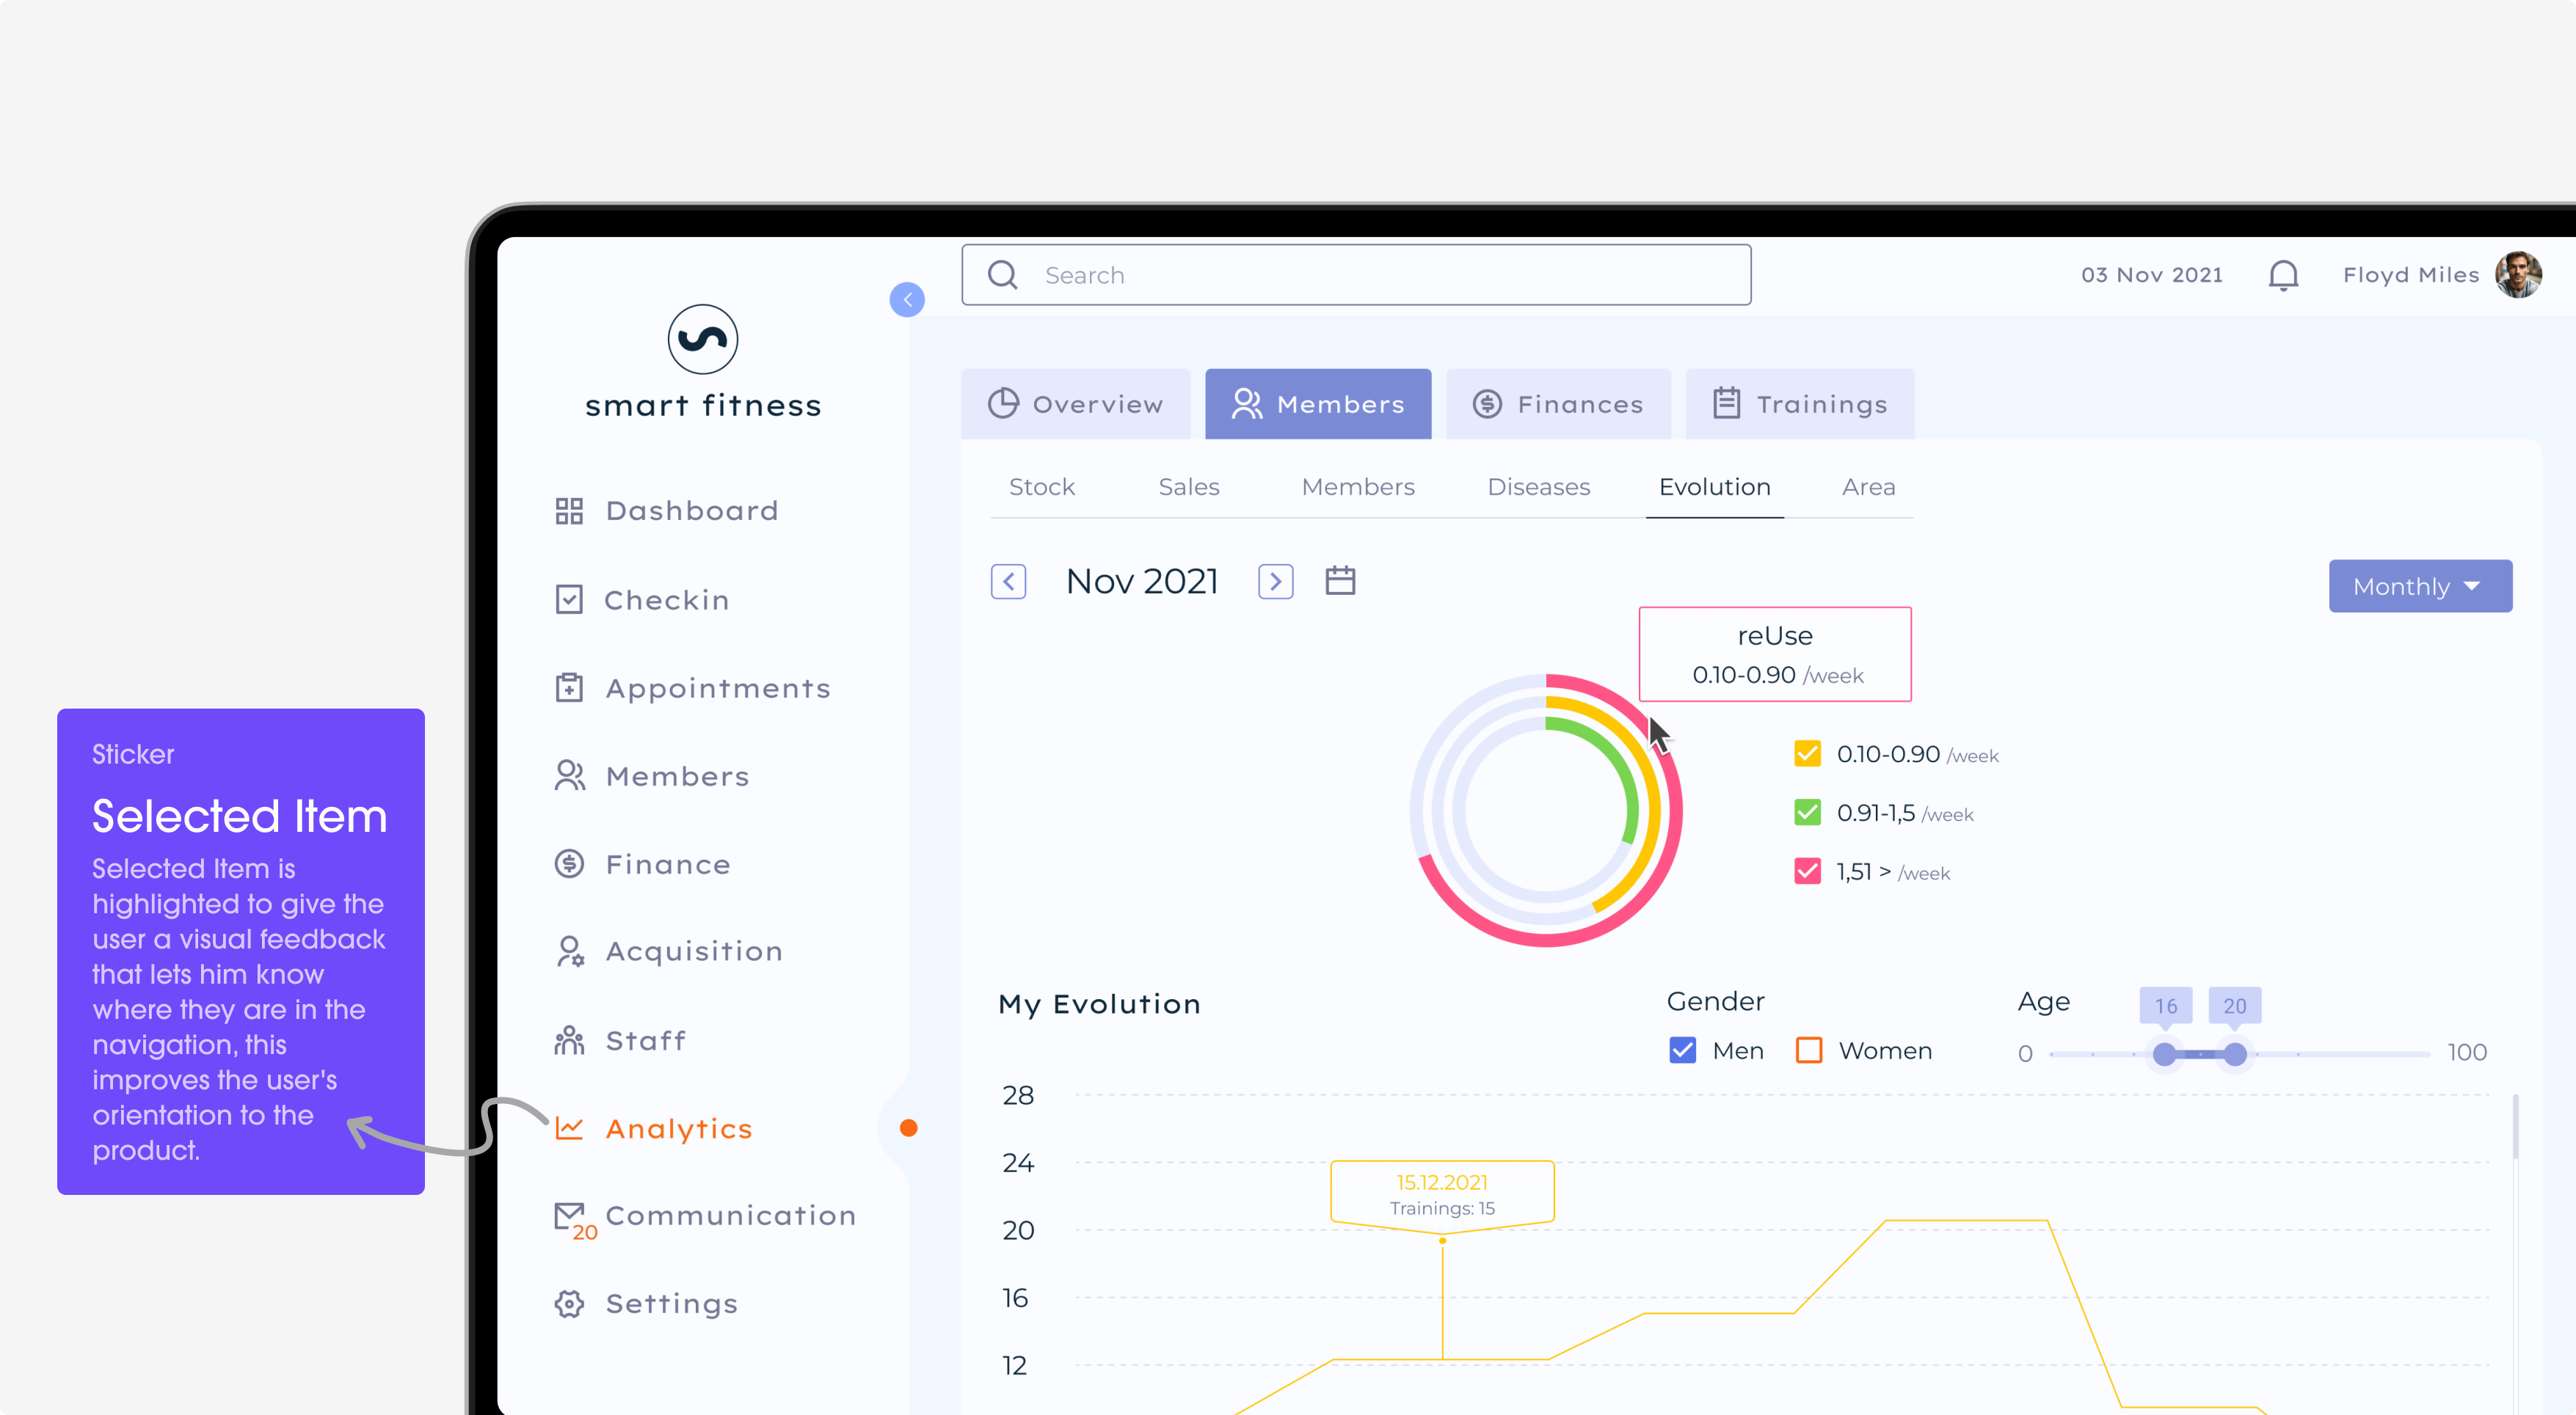Select the Sales sub-tab

1189,486
